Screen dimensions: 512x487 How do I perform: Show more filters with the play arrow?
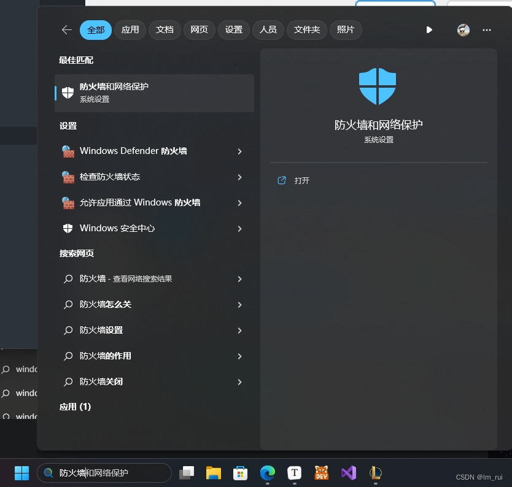429,30
